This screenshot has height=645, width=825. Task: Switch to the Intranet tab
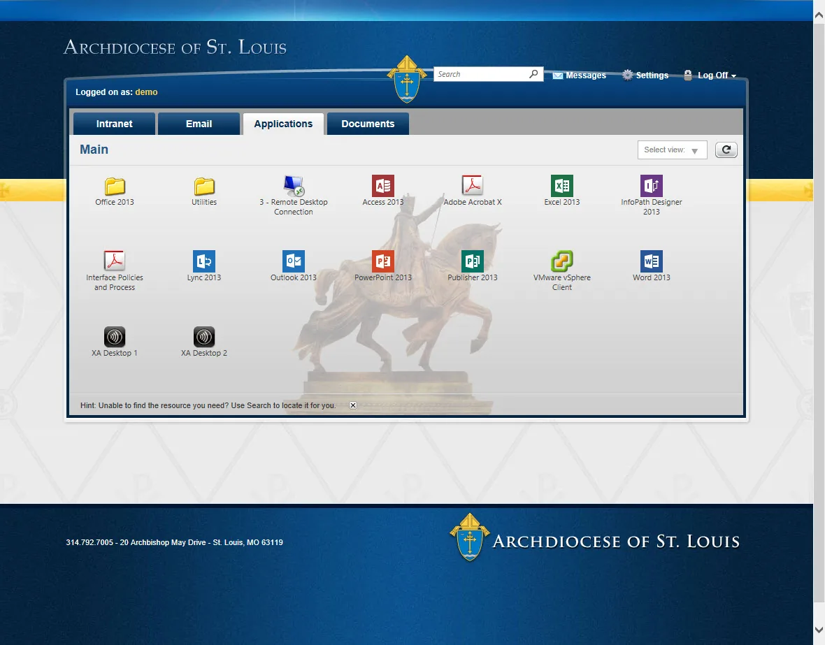pyautogui.click(x=114, y=124)
